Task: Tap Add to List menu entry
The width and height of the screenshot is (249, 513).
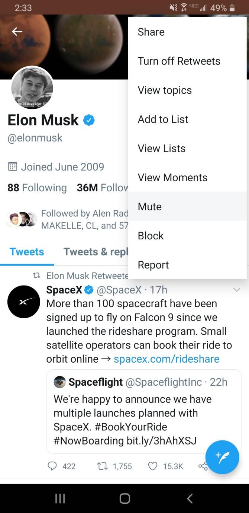Action: pos(163,119)
